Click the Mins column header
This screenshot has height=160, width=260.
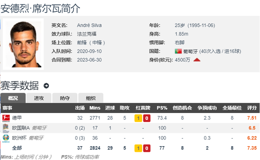pos(95,108)
